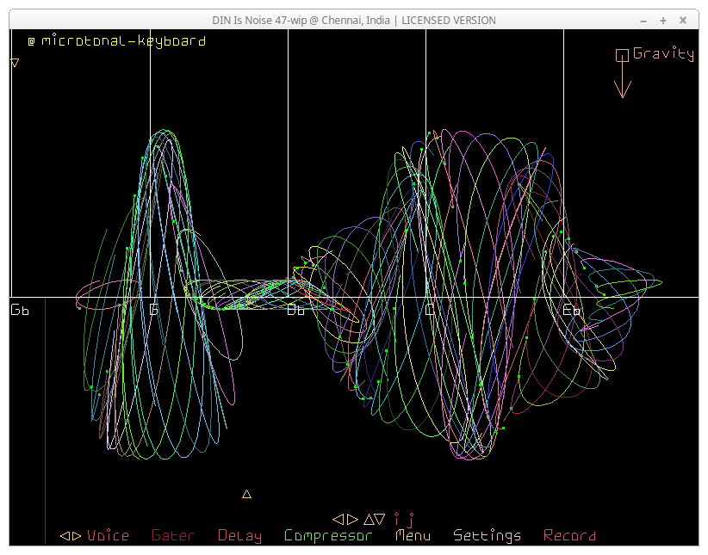708x555 pixels.
Task: Click the red 'i' letter above Menu
Action: [397, 520]
